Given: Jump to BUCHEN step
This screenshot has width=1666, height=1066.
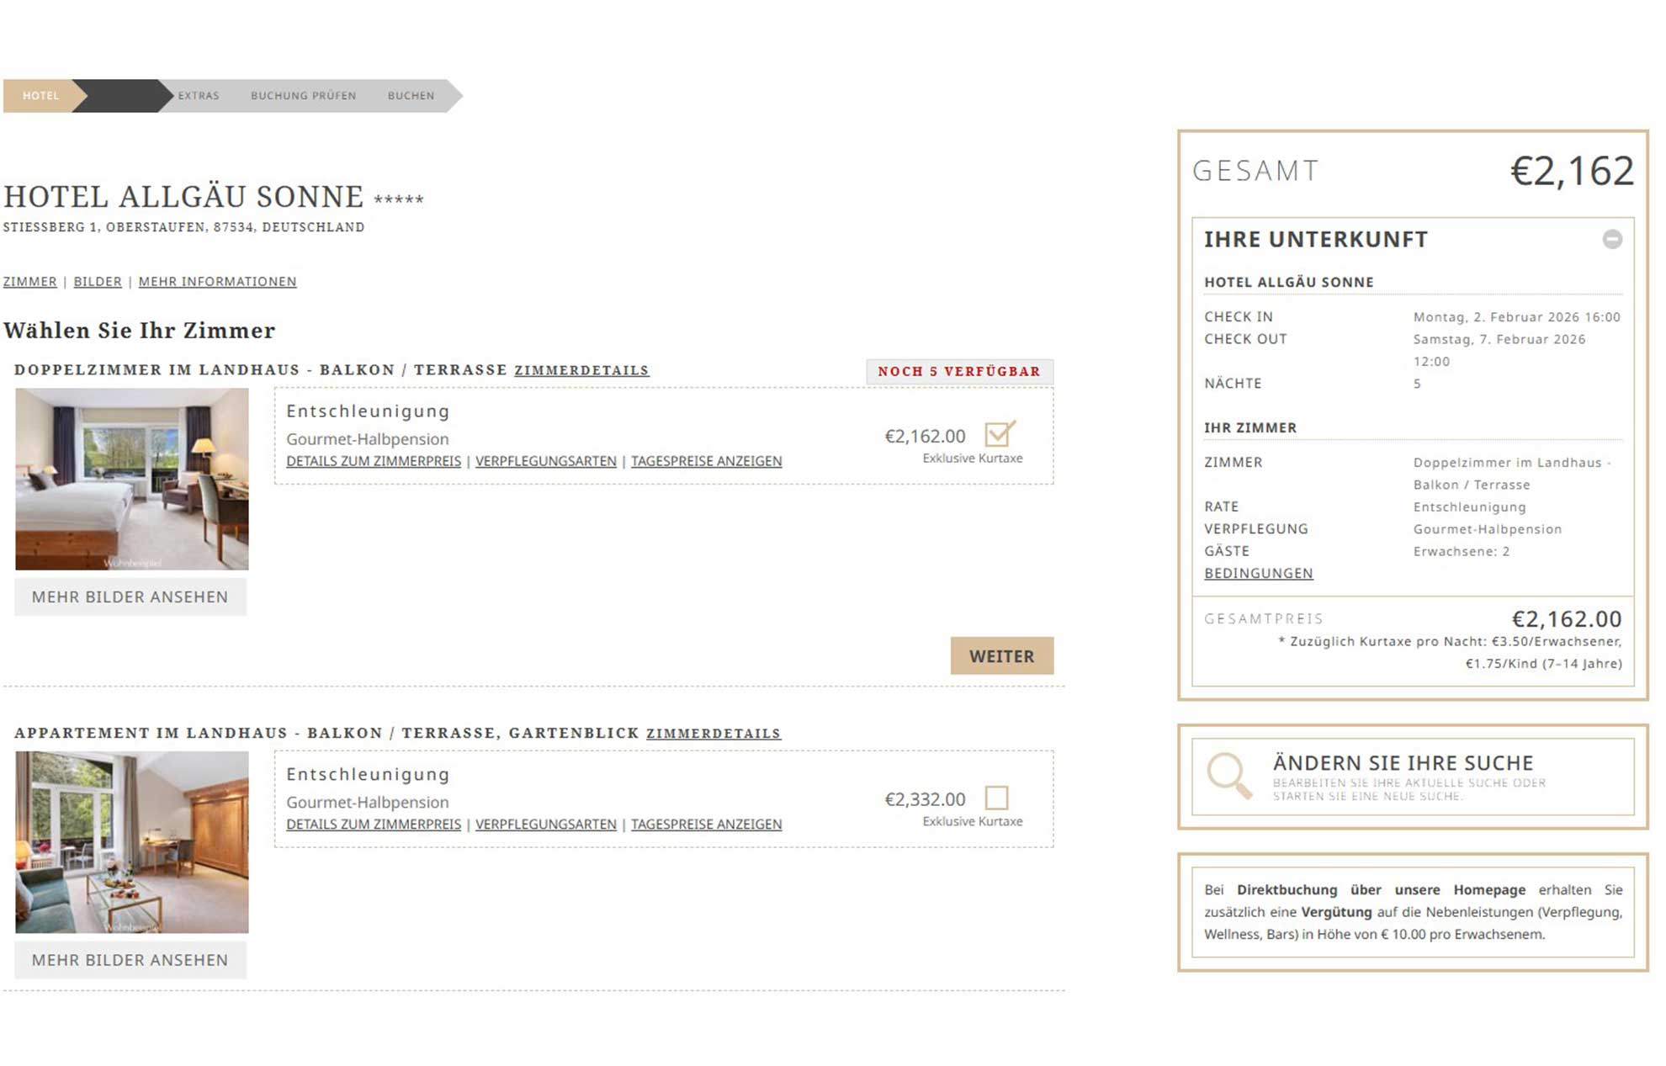Looking at the screenshot, I should pos(411,96).
